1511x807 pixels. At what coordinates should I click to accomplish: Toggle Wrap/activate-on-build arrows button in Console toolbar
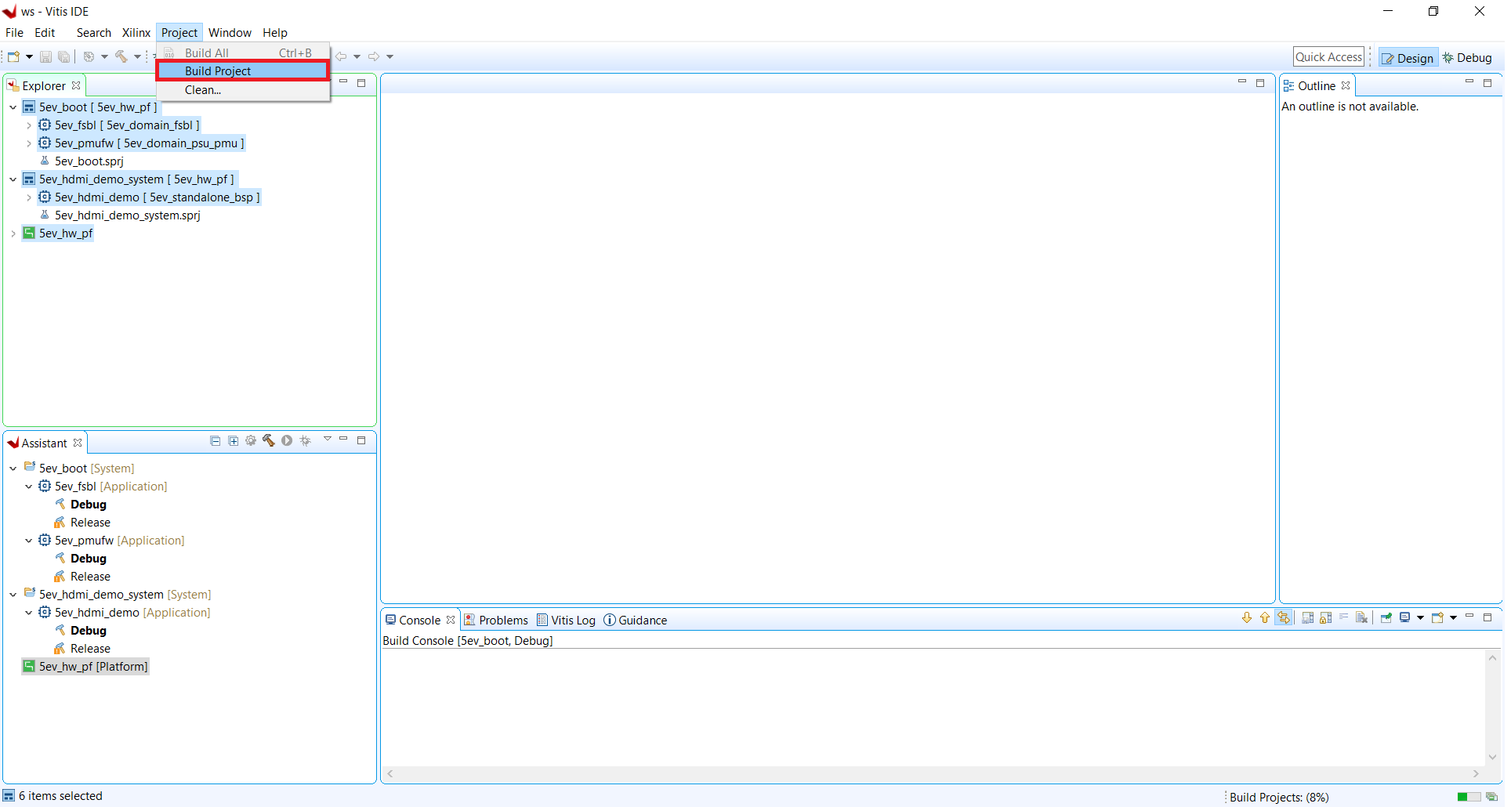click(x=1284, y=618)
